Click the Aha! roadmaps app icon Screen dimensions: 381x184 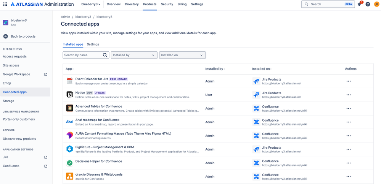[x=70, y=122]
